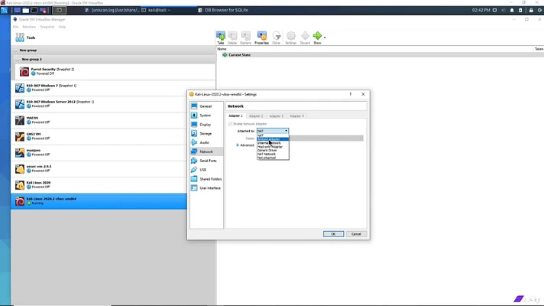Choose NAT Network from the list
Image resolution: width=544 pixels, height=306 pixels.
click(273, 154)
